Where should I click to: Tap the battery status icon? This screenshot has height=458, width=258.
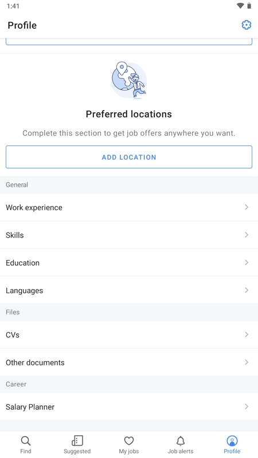click(x=249, y=6)
